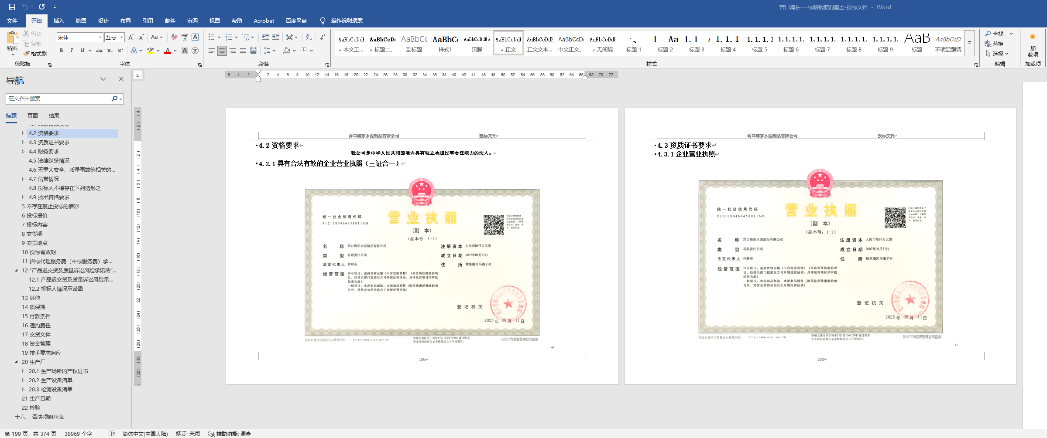Justify the paragraph text
The image size is (1047, 438).
[x=243, y=51]
